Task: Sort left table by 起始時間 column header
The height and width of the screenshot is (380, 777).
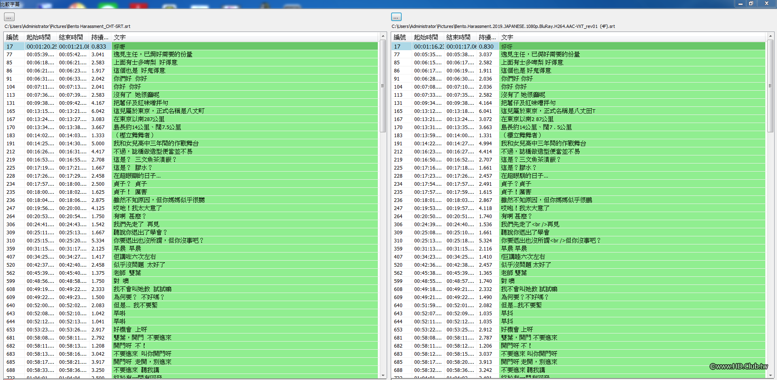Action: coord(40,37)
